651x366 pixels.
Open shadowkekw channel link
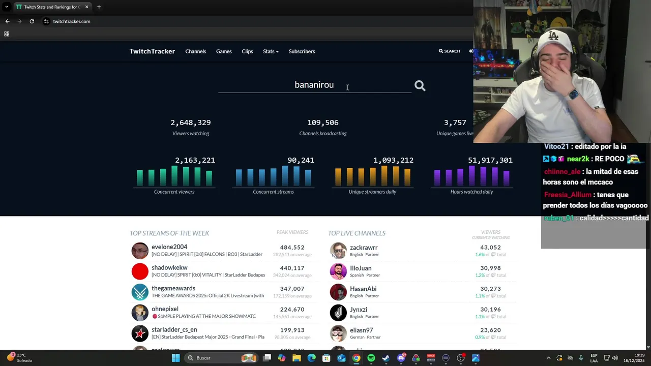[x=169, y=267]
